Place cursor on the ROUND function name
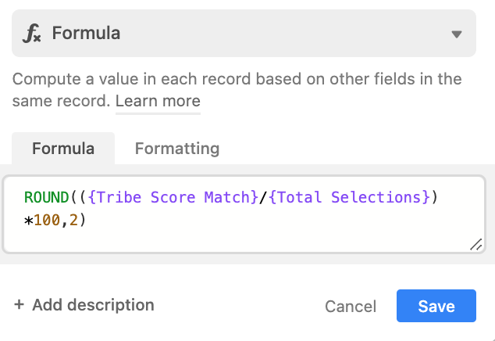This screenshot has width=495, height=341. (x=46, y=197)
